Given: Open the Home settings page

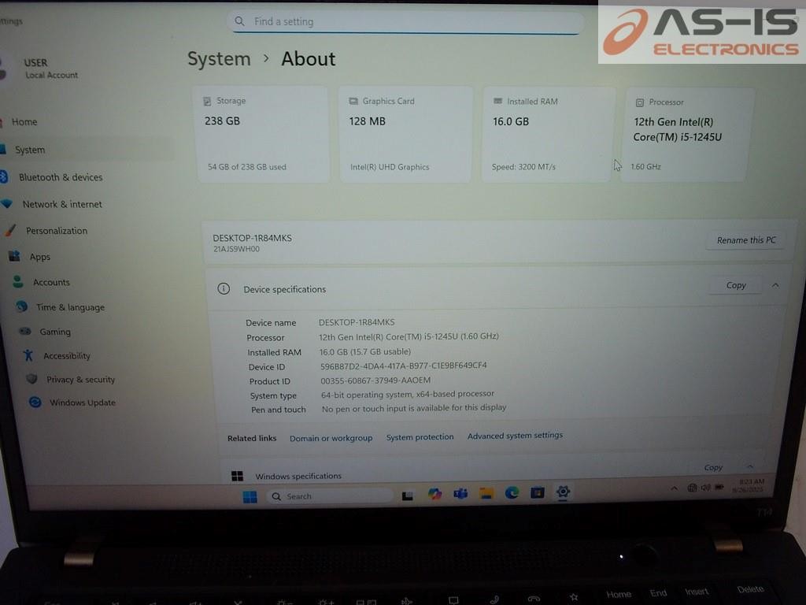Looking at the screenshot, I should pyautogui.click(x=24, y=122).
